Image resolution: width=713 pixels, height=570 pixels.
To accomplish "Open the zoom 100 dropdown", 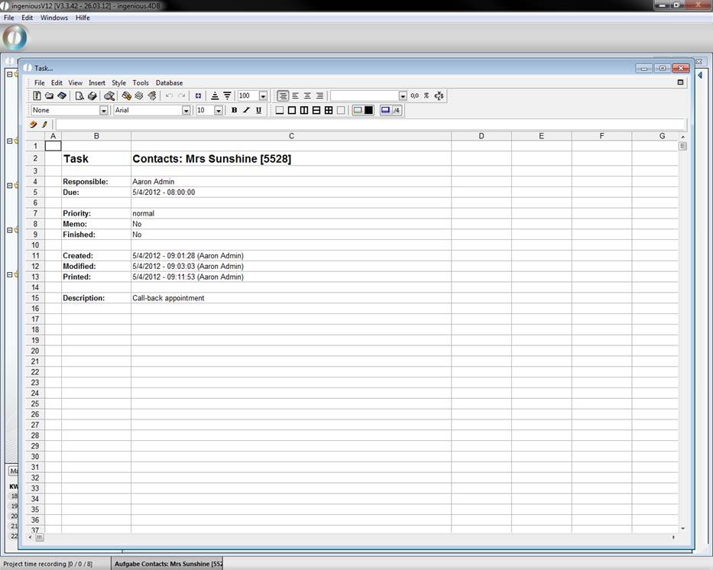I will click(x=263, y=96).
